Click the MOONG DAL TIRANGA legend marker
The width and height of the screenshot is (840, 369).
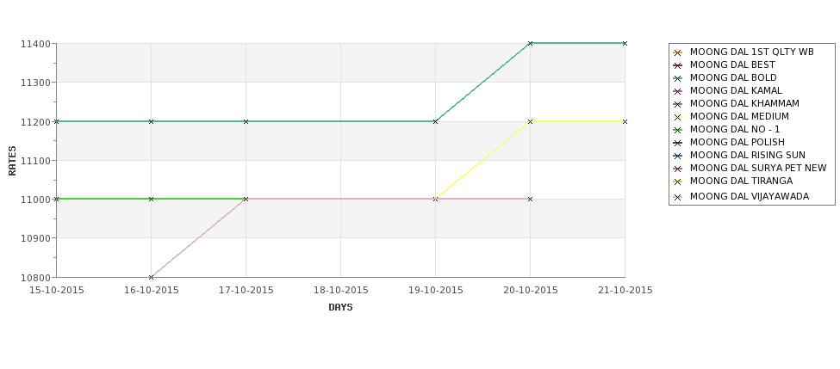click(x=678, y=181)
